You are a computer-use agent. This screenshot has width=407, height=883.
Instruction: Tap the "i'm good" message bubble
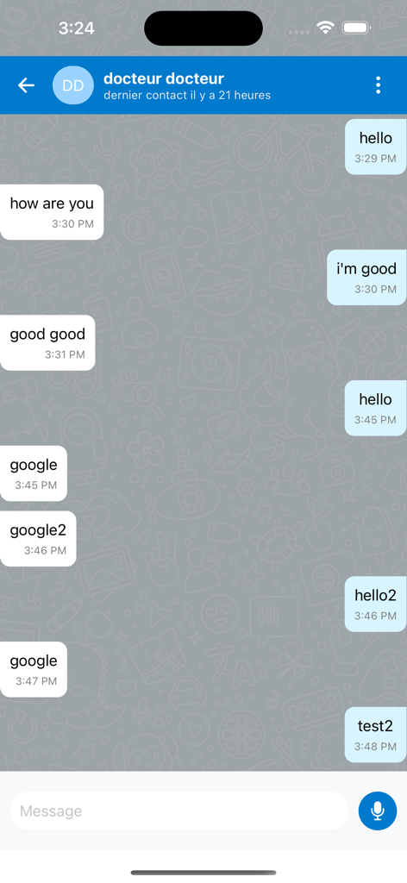pyautogui.click(x=366, y=278)
